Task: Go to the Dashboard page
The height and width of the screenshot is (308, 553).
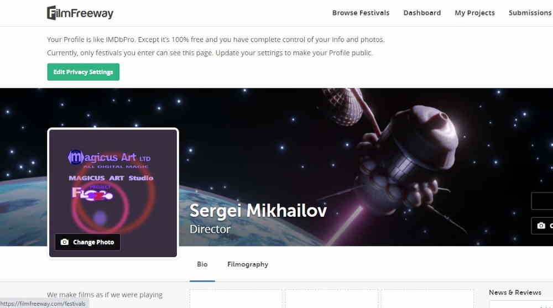Action: tap(422, 13)
